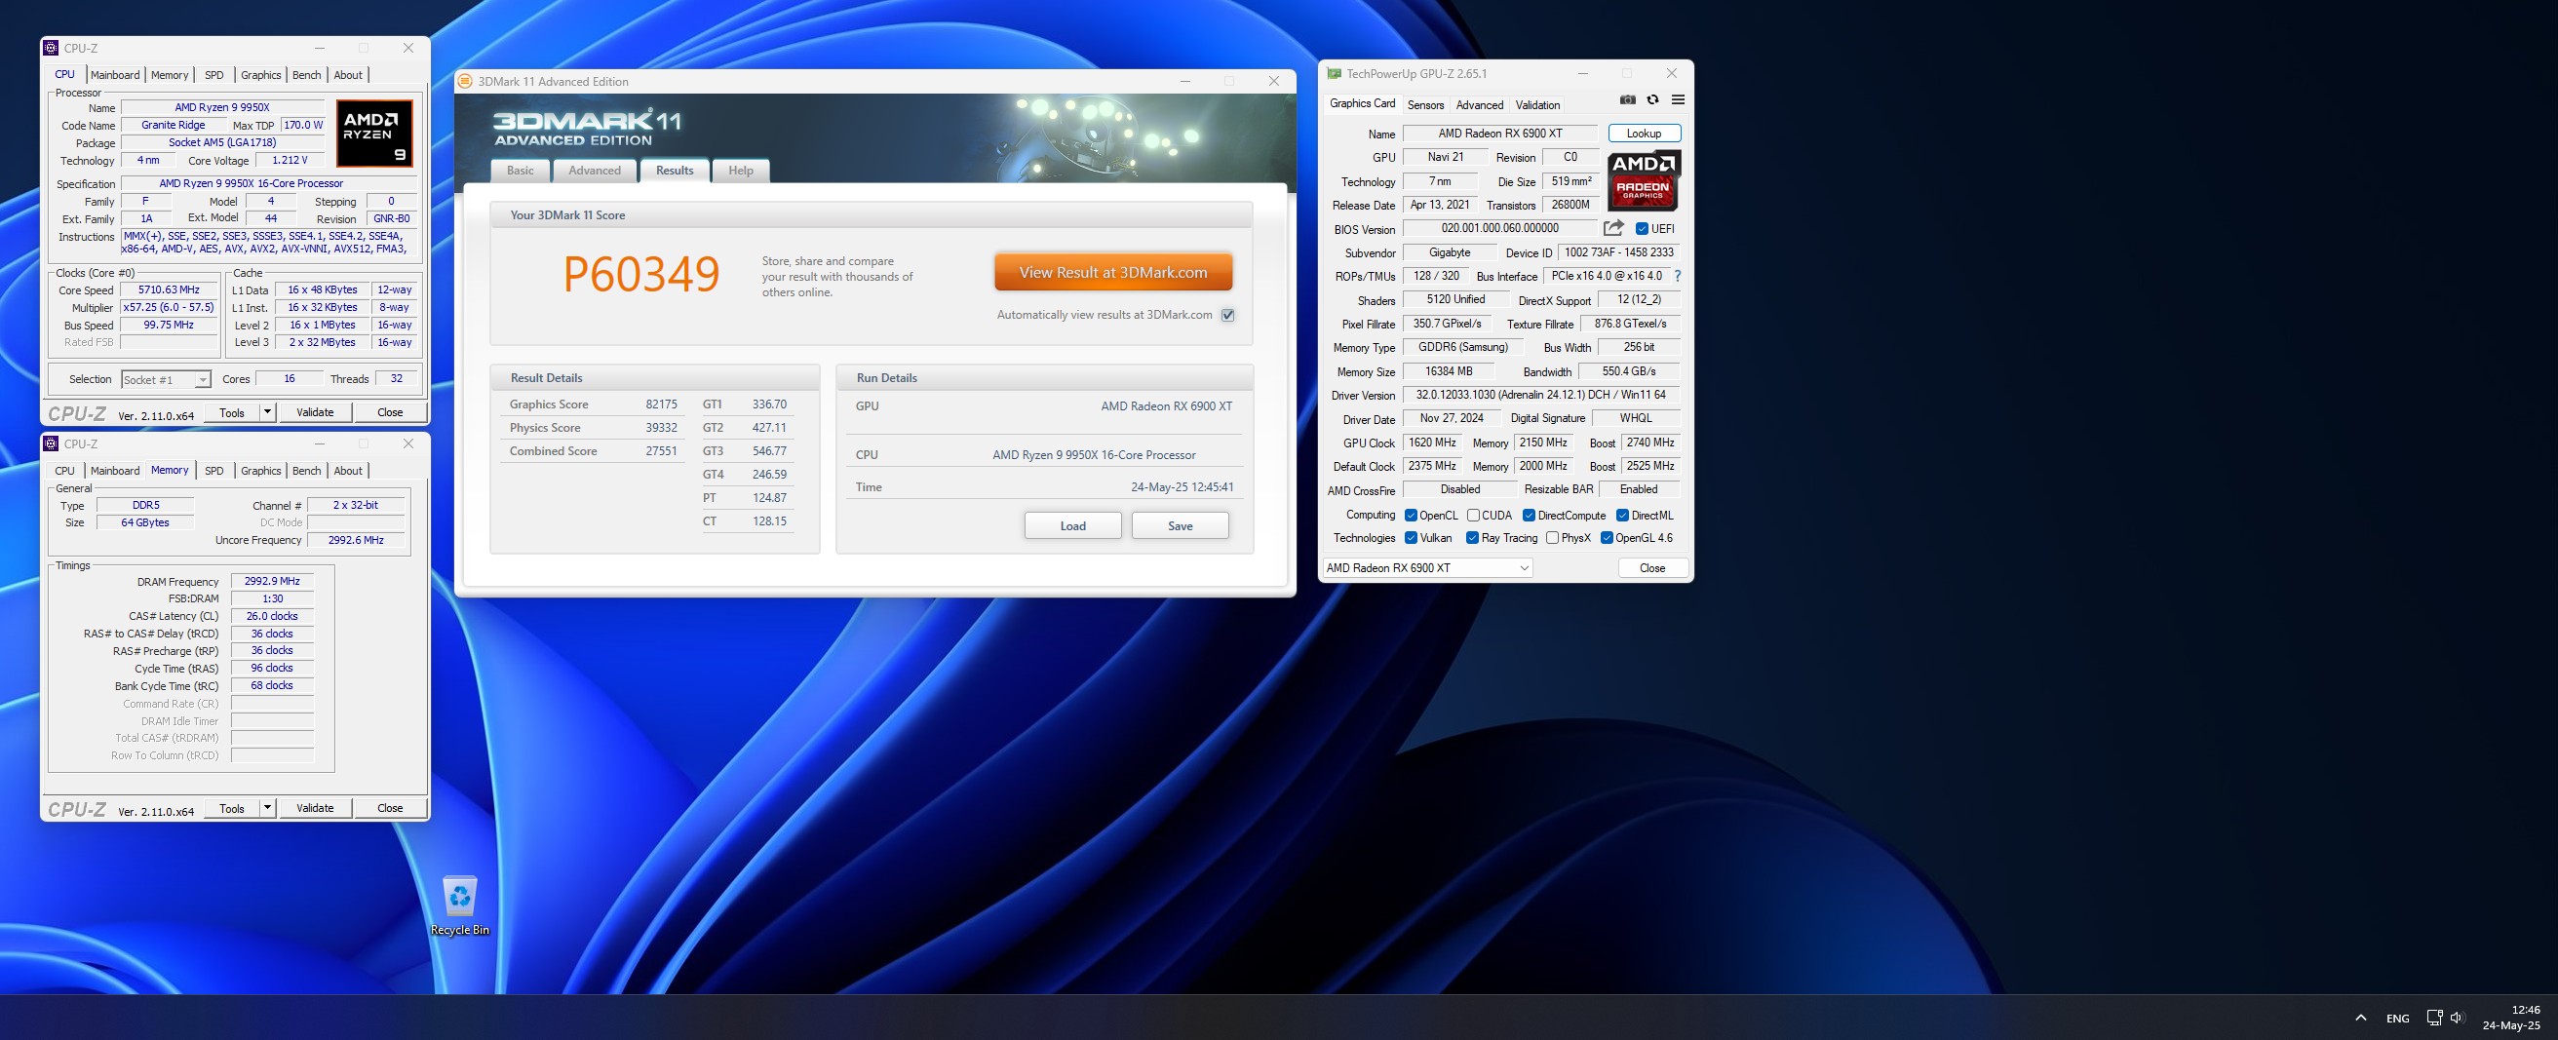2558x1040 pixels.
Task: Open the Help tab in 3DMark 11
Action: tap(741, 171)
